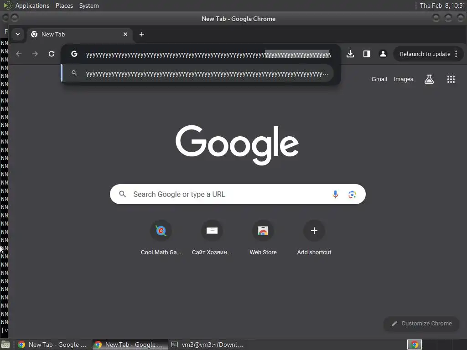Click Relaunch to update button
467x350 pixels.
pyautogui.click(x=425, y=54)
